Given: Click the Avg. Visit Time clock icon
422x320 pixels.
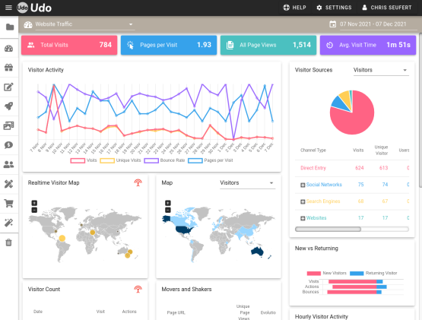Looking at the screenshot, I should click(330, 45).
